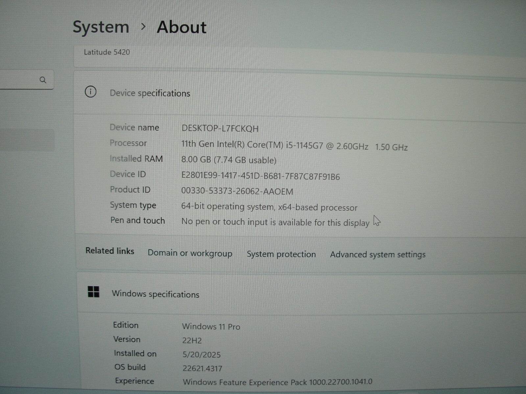526x394 pixels.
Task: Click the Installed RAM value
Action: [229, 160]
